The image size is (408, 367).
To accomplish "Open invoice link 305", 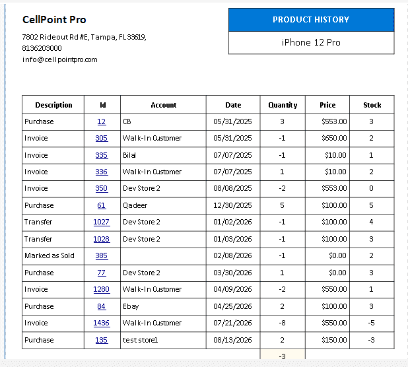I will click(x=102, y=138).
